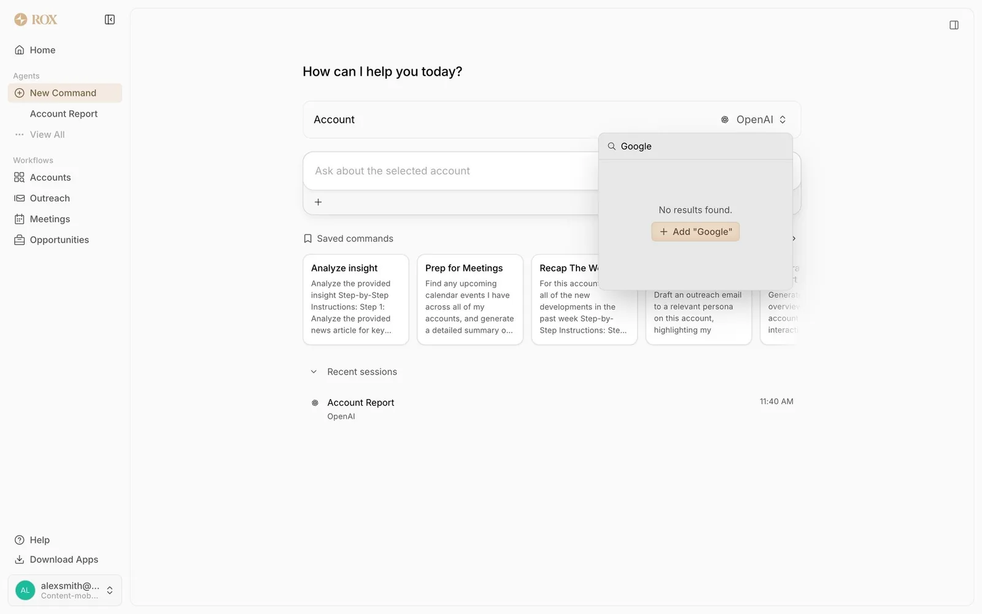This screenshot has height=614, width=982.
Task: Expand the alexsmith account switcher
Action: tap(65, 591)
